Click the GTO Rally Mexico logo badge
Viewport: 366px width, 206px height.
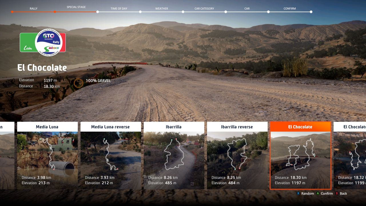tap(43, 42)
